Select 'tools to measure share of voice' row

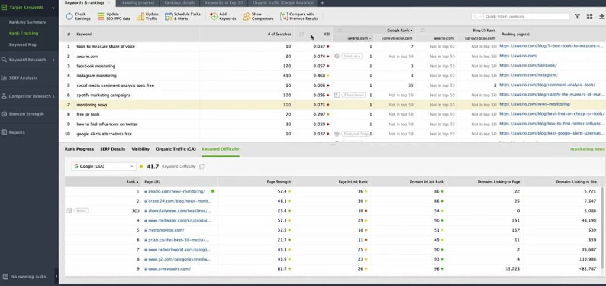(x=332, y=47)
